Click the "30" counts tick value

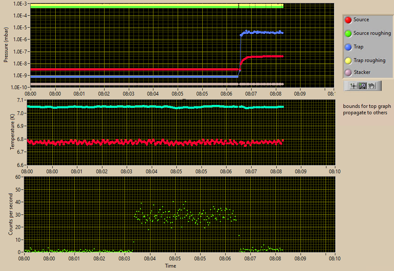pos(18,215)
